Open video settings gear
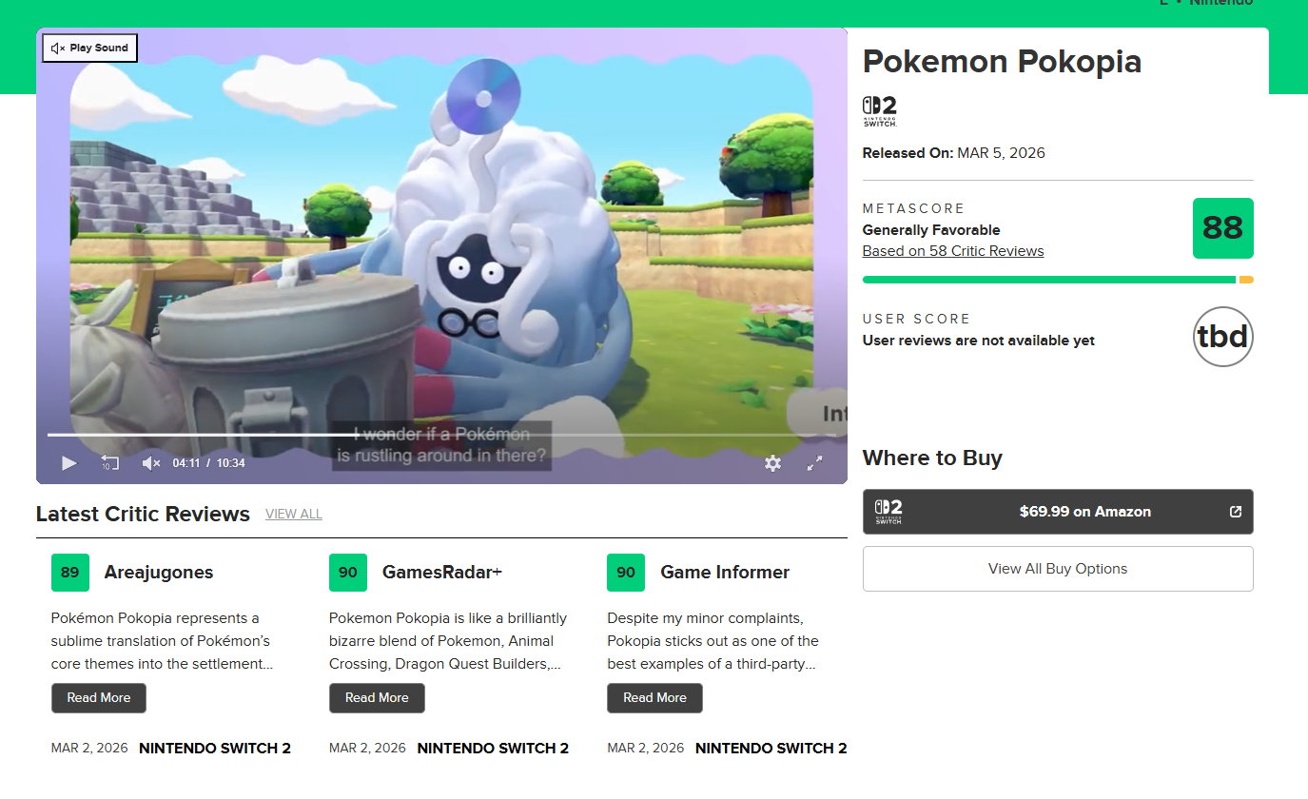The width and height of the screenshot is (1308, 799). [772, 463]
